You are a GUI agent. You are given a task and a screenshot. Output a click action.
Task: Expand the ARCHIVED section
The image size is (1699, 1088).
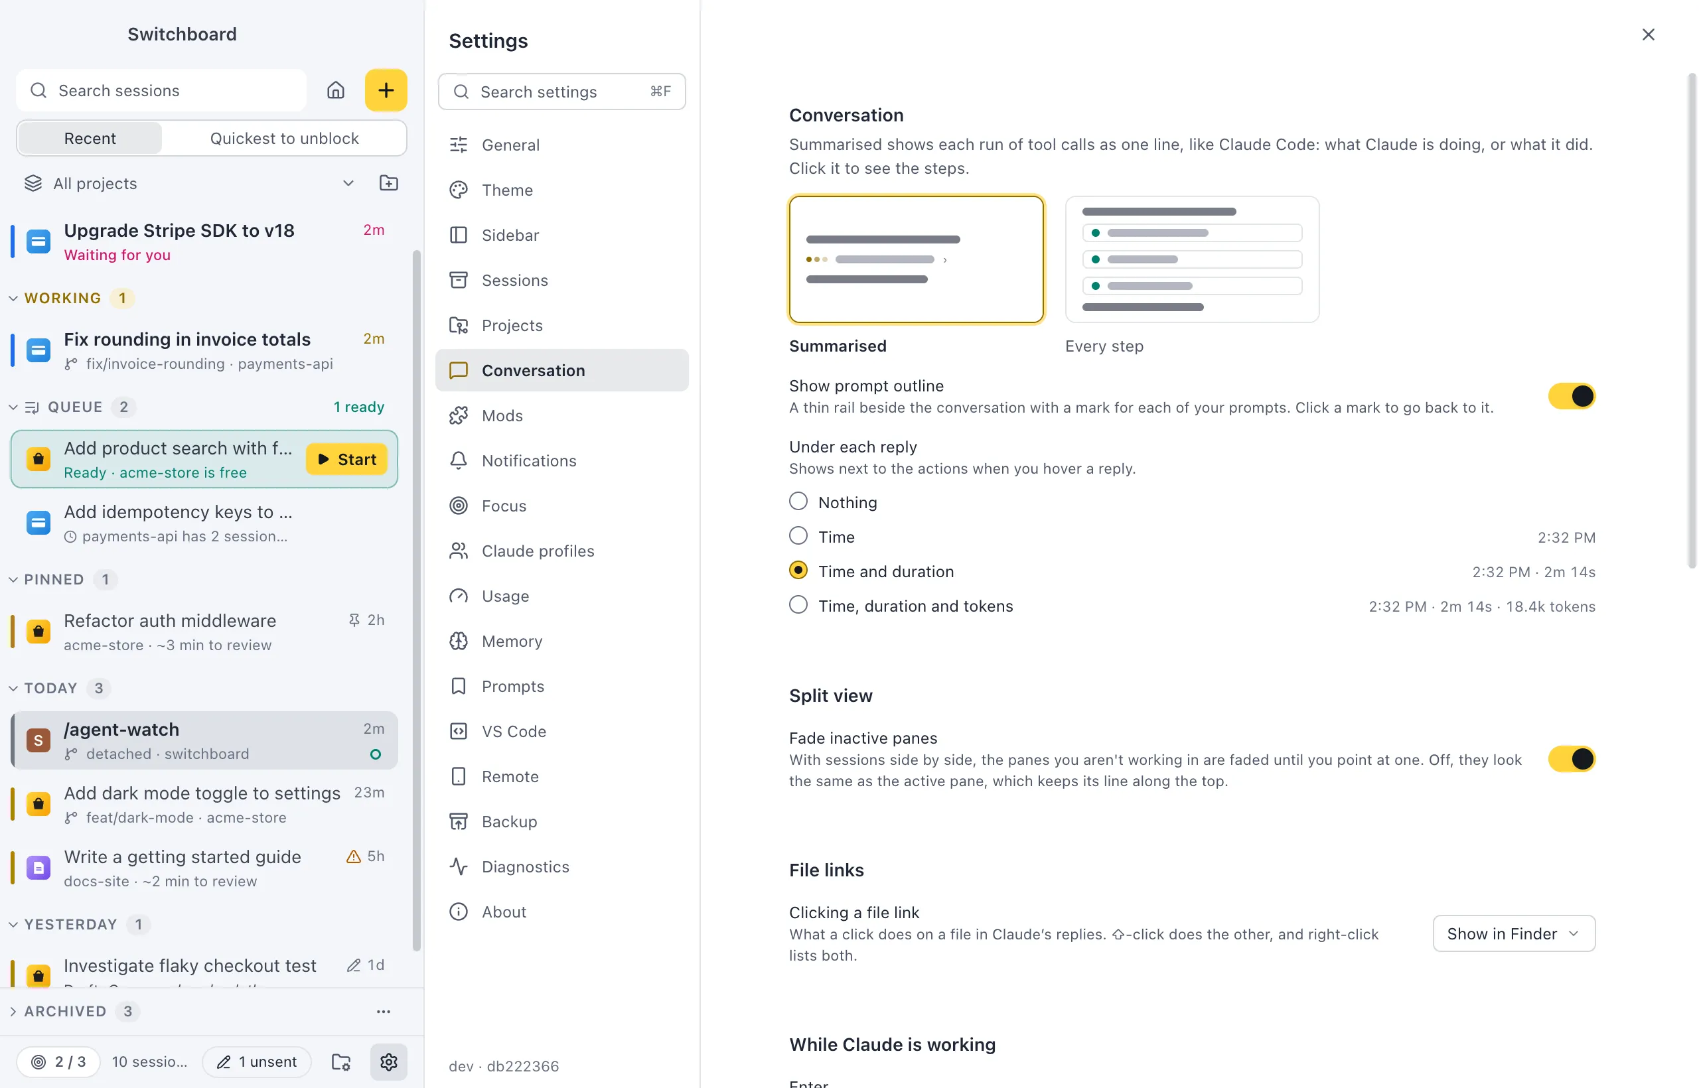[13, 1011]
